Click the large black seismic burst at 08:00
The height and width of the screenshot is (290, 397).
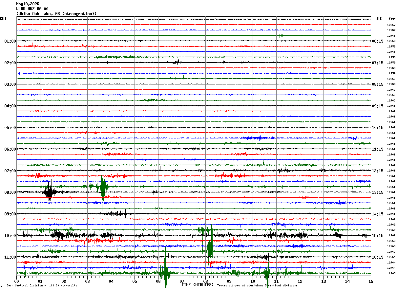(49, 192)
